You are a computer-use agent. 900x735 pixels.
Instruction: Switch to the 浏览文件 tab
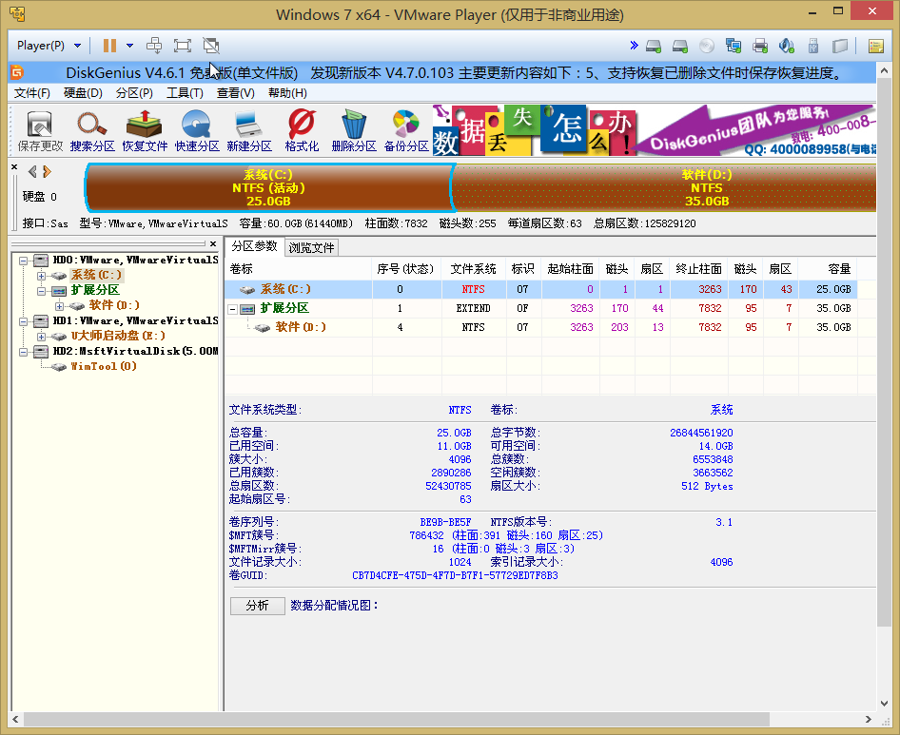click(x=311, y=247)
